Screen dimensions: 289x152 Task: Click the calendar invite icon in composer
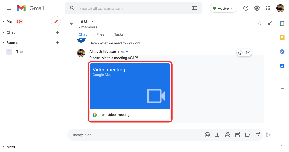(258, 135)
